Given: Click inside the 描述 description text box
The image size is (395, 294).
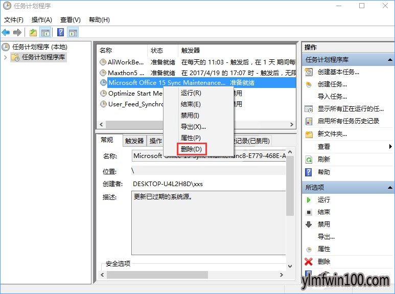Looking at the screenshot, I should pyautogui.click(x=208, y=223).
